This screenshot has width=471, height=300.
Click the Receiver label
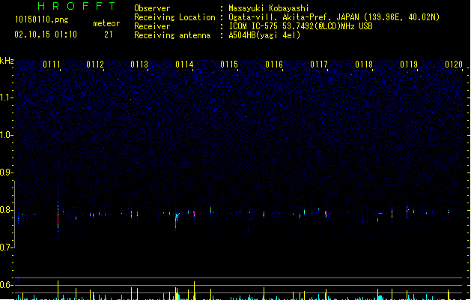[152, 26]
